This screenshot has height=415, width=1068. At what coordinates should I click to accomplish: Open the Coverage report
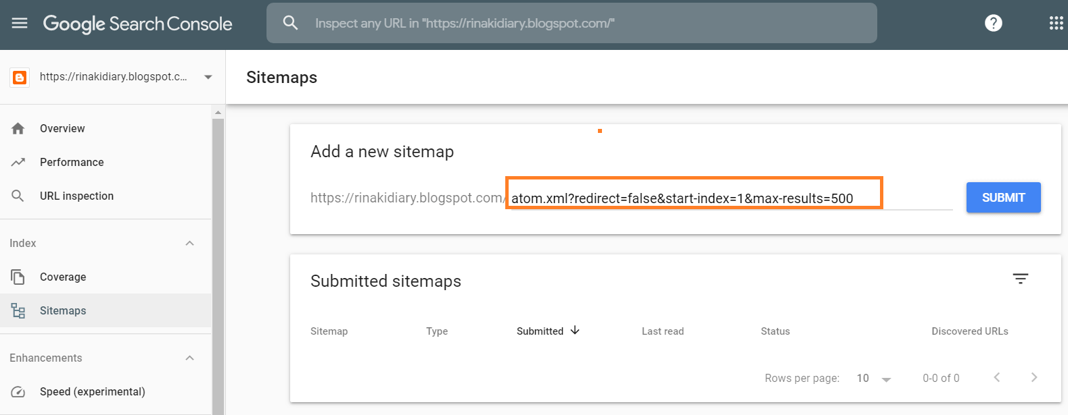63,277
